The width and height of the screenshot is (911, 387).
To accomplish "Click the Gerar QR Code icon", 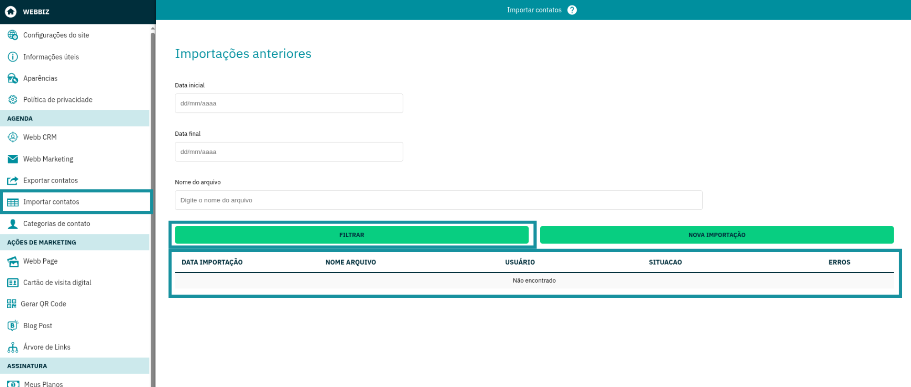I will pos(12,304).
